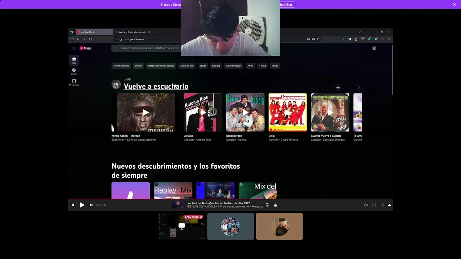The height and width of the screenshot is (259, 461).
Task: Open the YouTube Music hamburger guide menu
Action: click(74, 48)
